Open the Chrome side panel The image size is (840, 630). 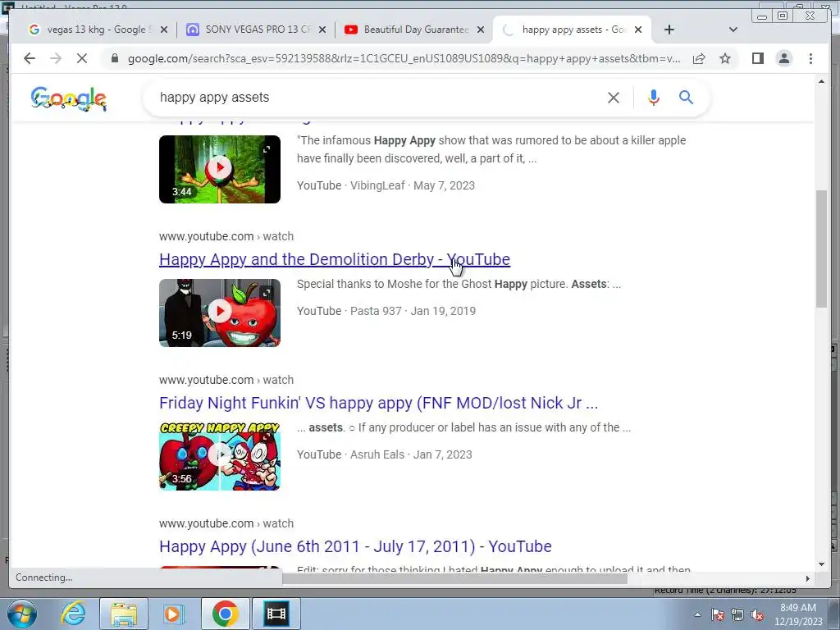(757, 58)
